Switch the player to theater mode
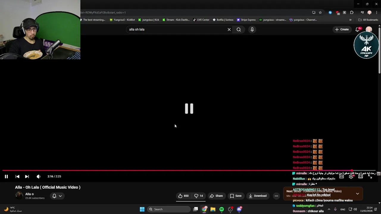 (360, 177)
